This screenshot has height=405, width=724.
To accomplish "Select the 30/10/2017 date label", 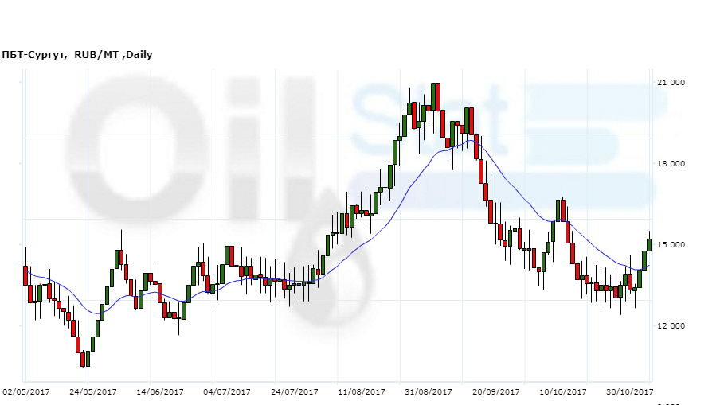I will [x=629, y=392].
